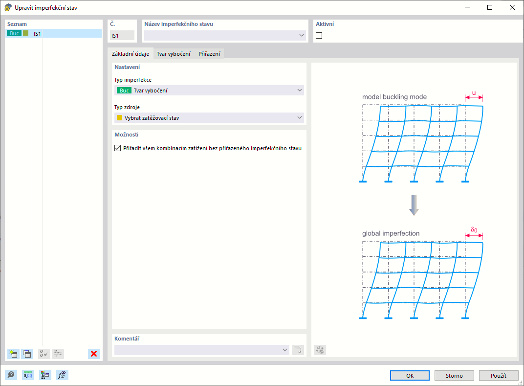The height and width of the screenshot is (386, 524).
Task: Open the formula fx icon
Action: 62,375
